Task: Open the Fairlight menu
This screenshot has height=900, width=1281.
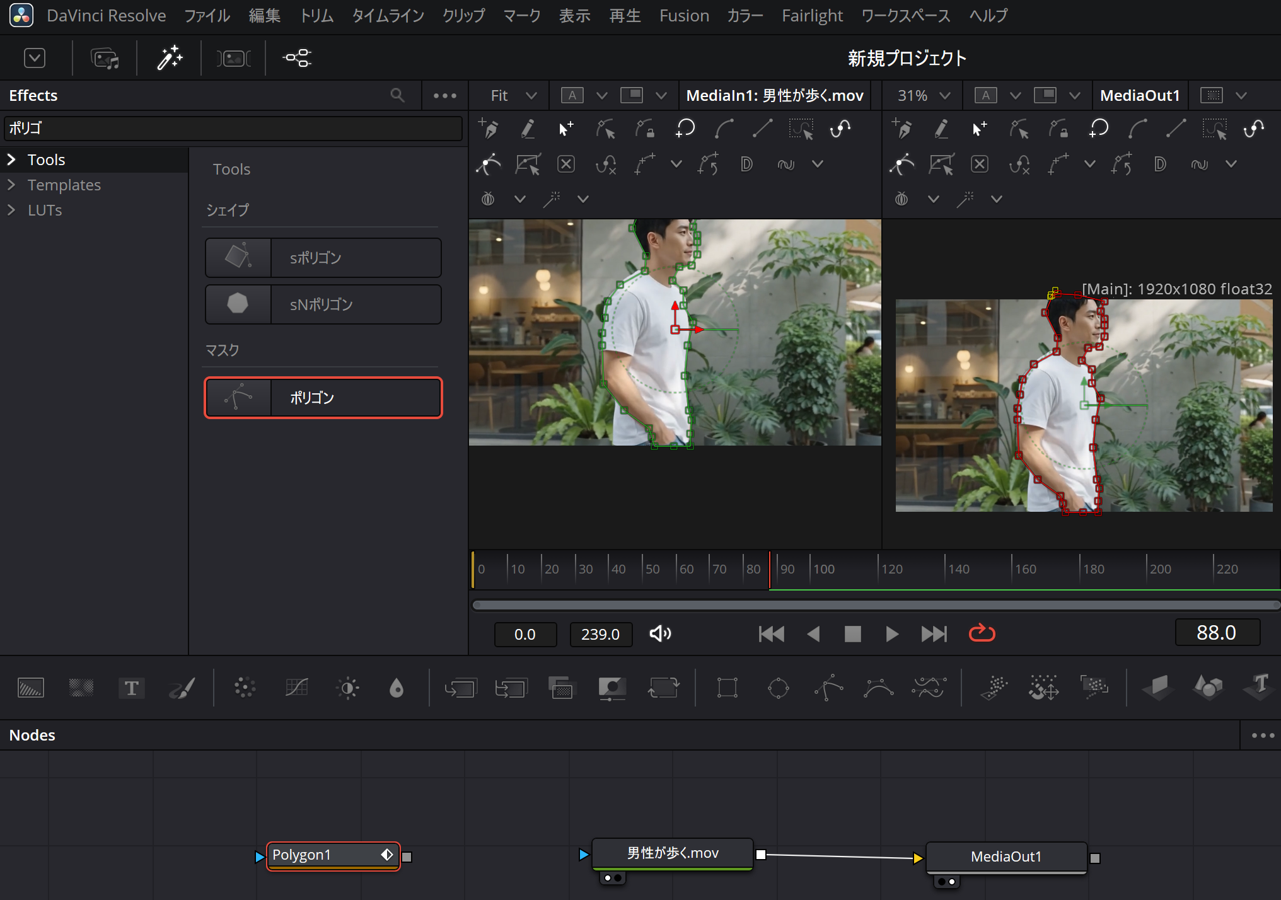Action: tap(812, 16)
